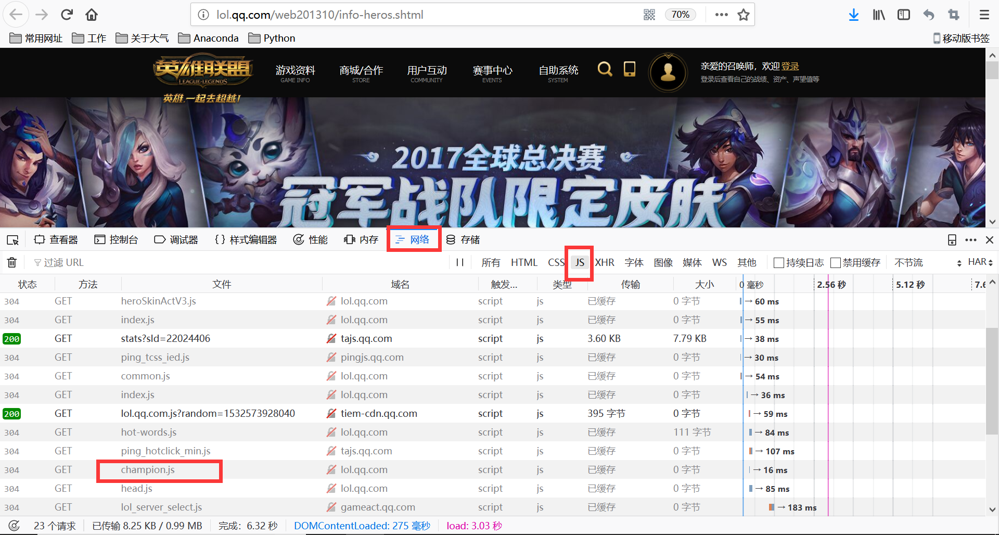Image resolution: width=999 pixels, height=535 pixels.
Task: Enable 禁用缓存 disable cache checkbox
Action: 836,263
